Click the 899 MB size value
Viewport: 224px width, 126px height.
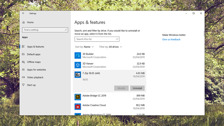[x=141, y=95]
